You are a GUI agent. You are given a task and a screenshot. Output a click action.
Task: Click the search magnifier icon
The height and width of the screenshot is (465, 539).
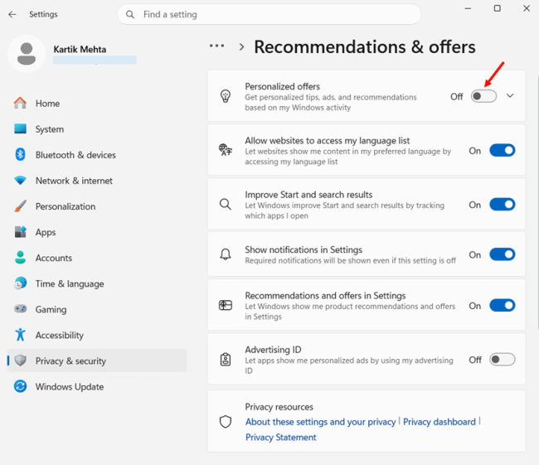130,14
